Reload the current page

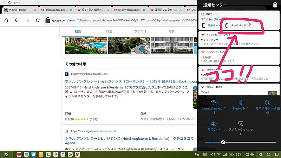38,20
